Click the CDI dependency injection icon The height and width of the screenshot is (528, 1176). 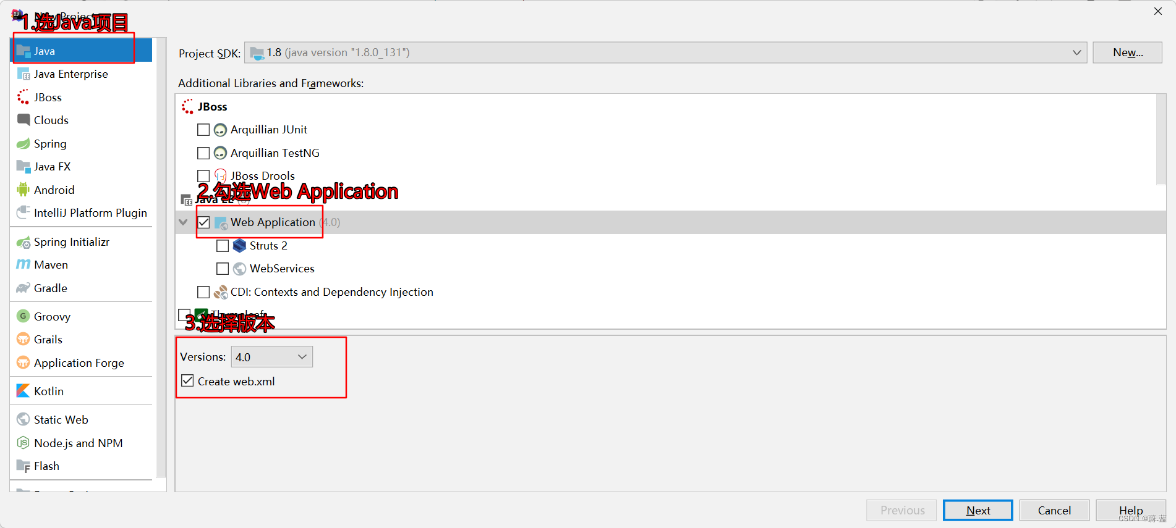(x=220, y=292)
